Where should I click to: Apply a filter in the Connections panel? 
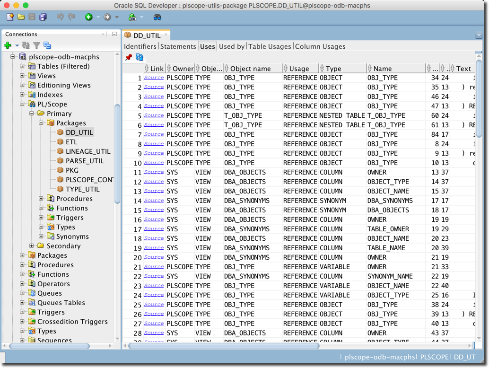click(36, 45)
